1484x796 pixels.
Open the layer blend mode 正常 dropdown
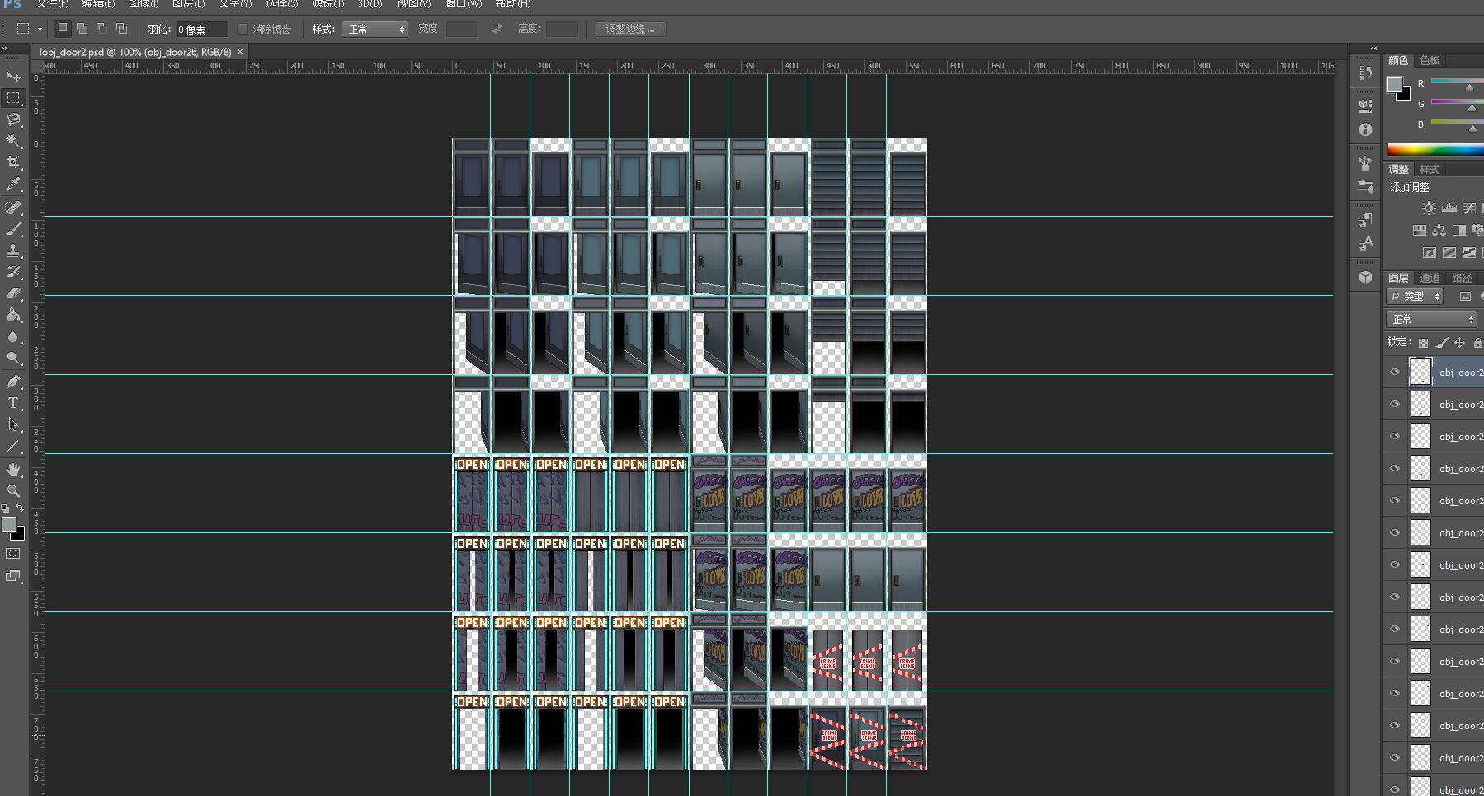1430,319
